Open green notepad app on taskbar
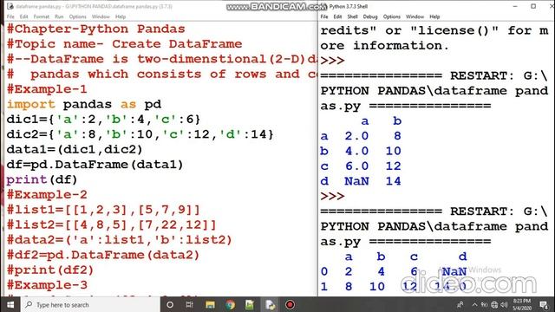The height and width of the screenshot is (312, 555). 250,304
